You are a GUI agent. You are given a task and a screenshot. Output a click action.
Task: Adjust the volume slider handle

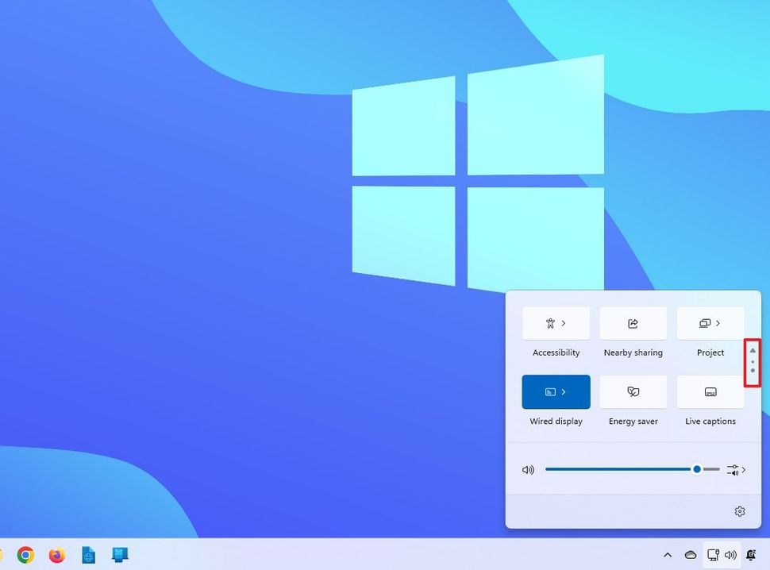click(697, 469)
